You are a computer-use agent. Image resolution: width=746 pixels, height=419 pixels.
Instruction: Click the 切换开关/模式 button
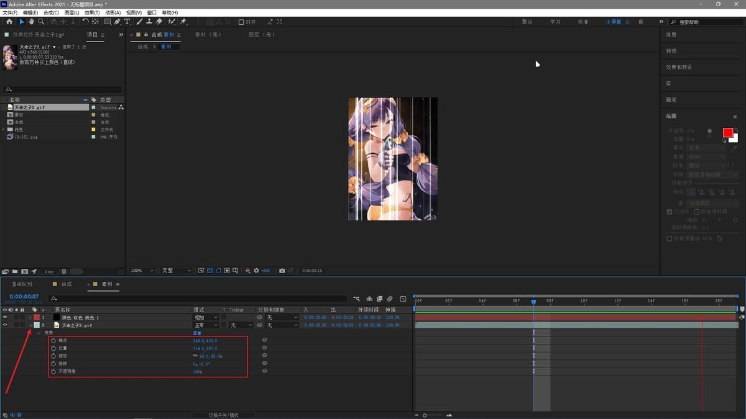coord(223,415)
